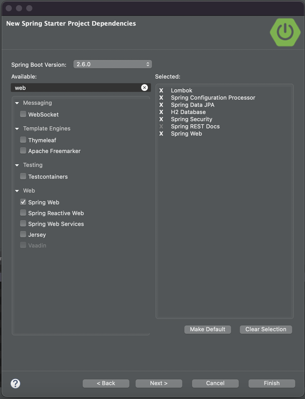Click the 'Messaging' category label
Viewport: 305px width, 399px height.
[x=37, y=103]
